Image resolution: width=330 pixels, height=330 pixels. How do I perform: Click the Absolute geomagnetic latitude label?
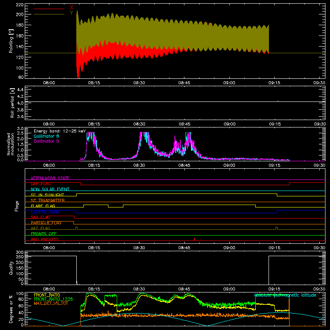pos(285,295)
